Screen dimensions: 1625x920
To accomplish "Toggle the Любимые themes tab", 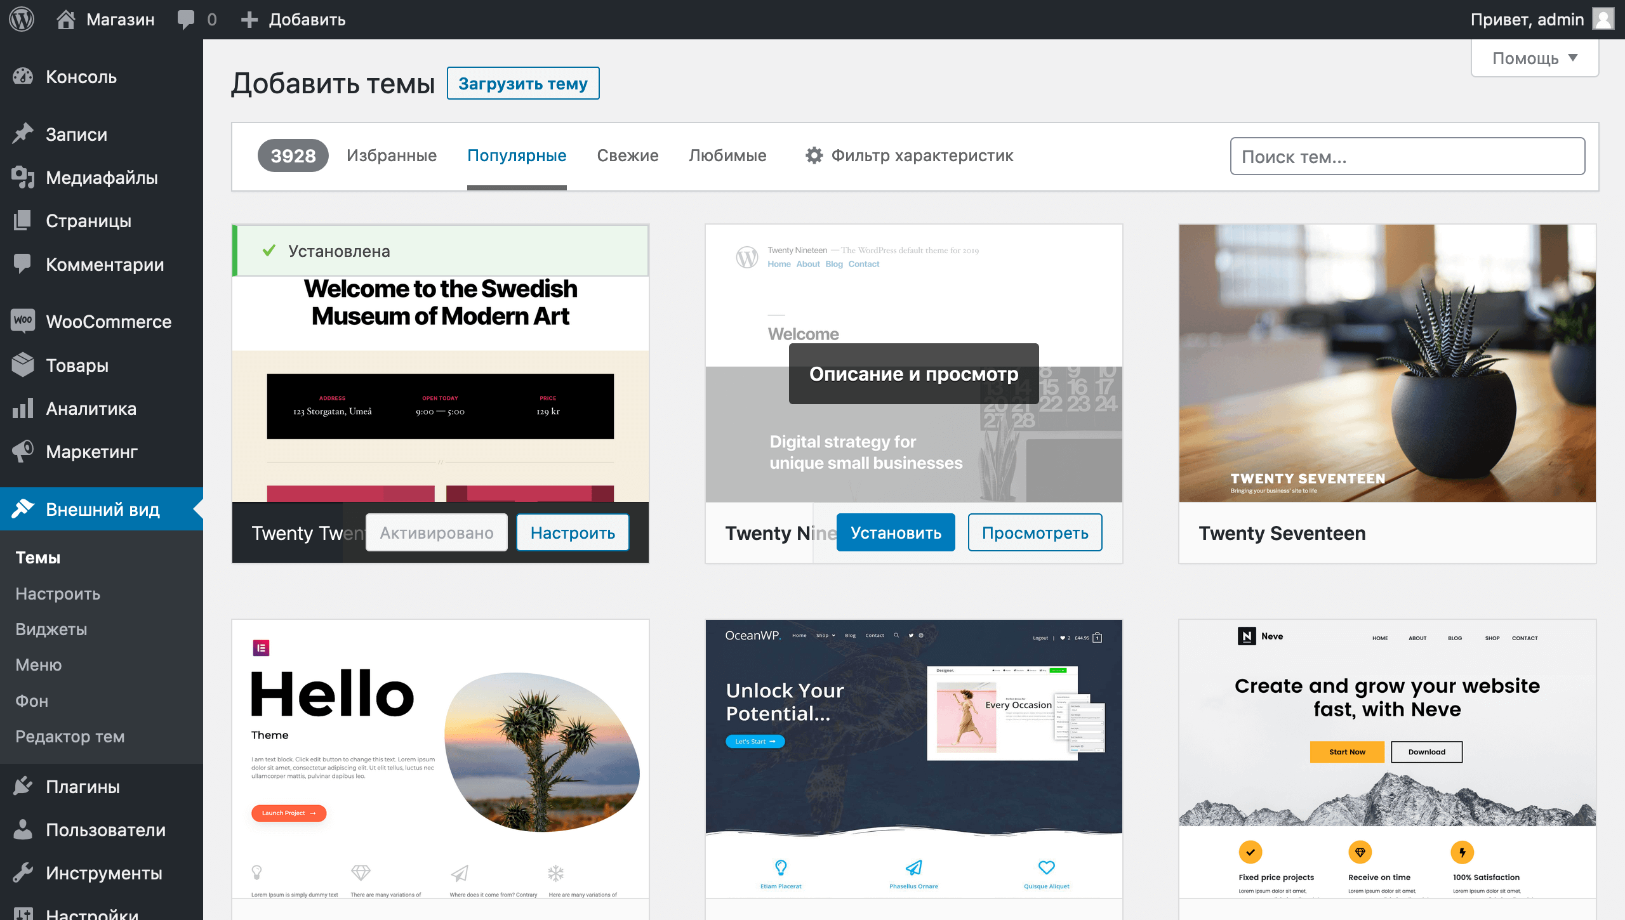I will [x=727, y=155].
